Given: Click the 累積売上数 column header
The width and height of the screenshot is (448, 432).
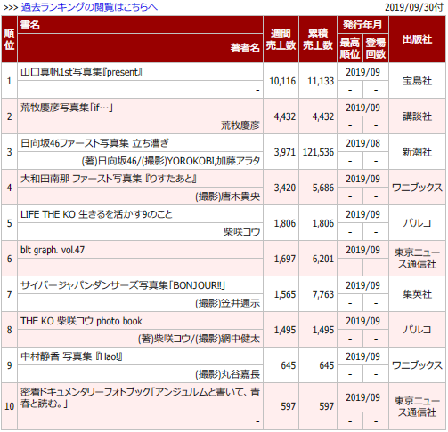Looking at the screenshot, I should (318, 39).
